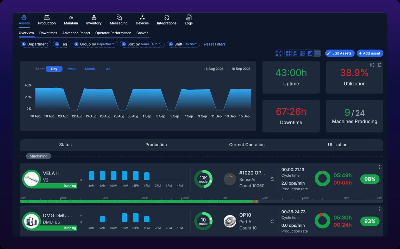Image resolution: width=400 pixels, height=249 pixels.
Task: Open the Advanced Report tab
Action: tap(76, 33)
